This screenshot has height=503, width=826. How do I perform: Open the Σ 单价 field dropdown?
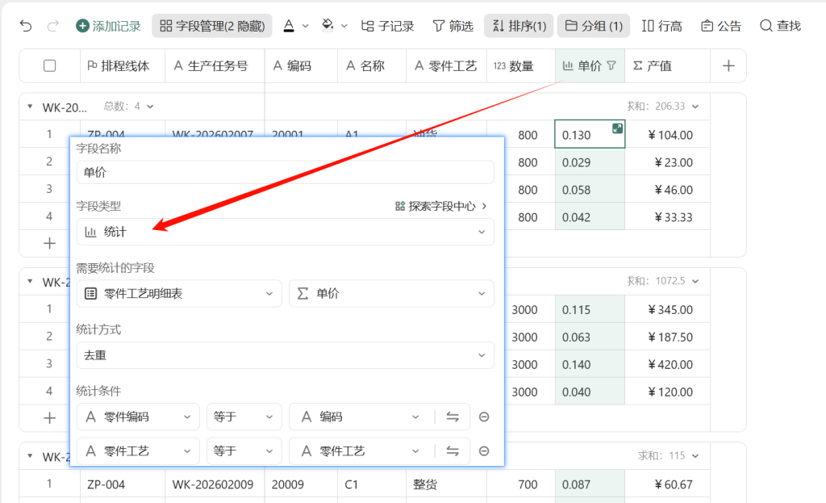pyautogui.click(x=391, y=294)
